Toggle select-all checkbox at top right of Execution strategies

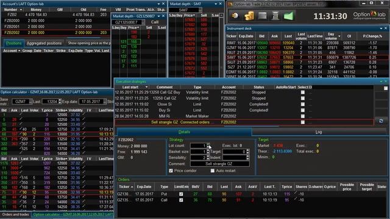386,88
